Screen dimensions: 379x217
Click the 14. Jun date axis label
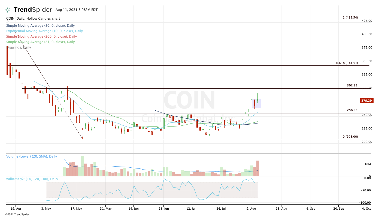[x=133, y=209]
